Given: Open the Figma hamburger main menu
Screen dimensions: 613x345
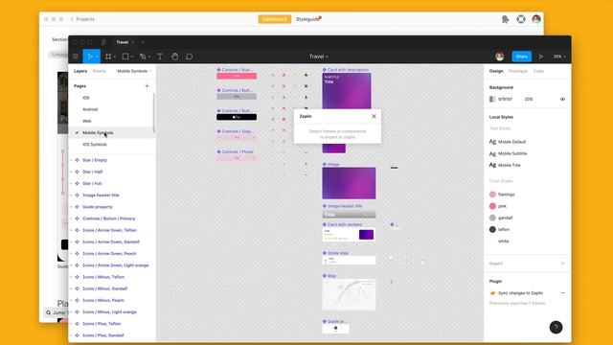Looking at the screenshot, I should [x=76, y=57].
